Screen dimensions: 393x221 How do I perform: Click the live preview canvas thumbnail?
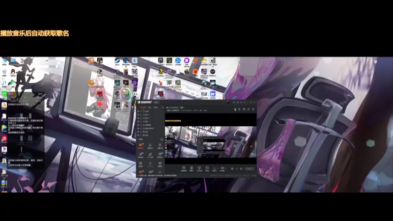211,139
